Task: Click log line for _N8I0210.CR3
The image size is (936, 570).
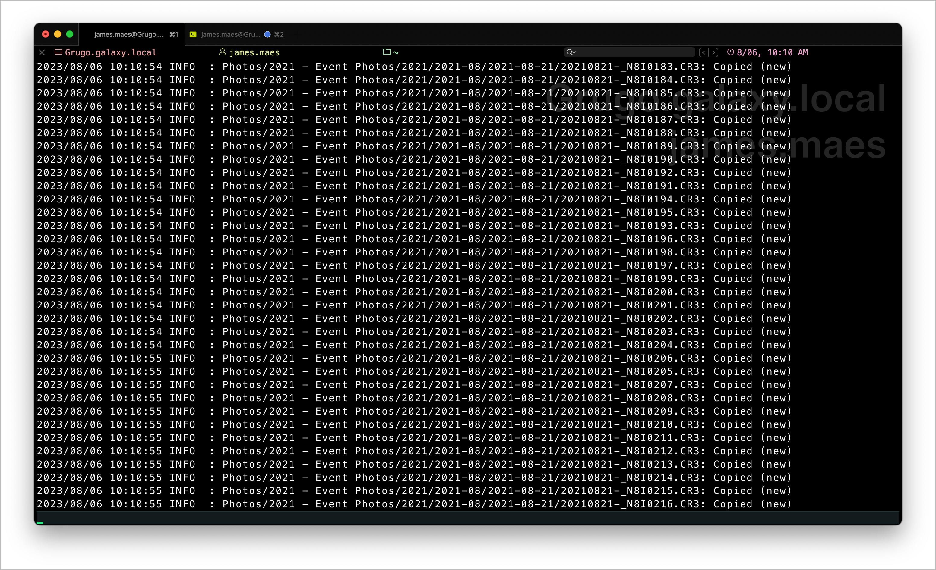Action: click(414, 425)
